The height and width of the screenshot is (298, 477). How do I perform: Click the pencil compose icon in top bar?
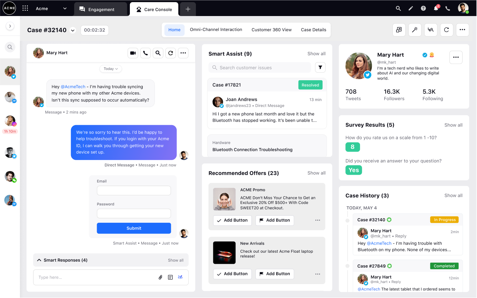(x=411, y=9)
